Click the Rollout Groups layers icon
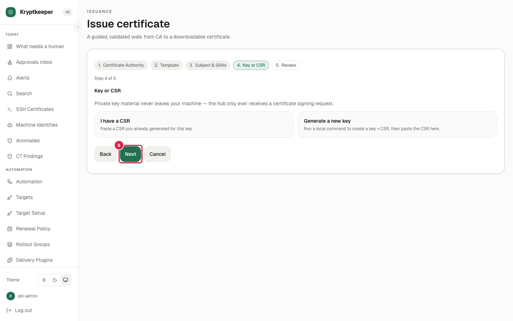Image resolution: width=513 pixels, height=321 pixels. coord(10,245)
